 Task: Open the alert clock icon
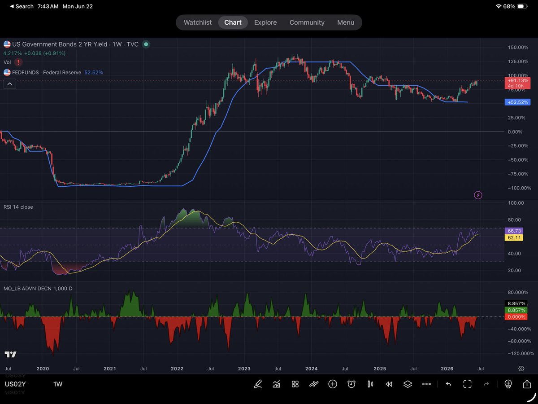tap(351, 384)
